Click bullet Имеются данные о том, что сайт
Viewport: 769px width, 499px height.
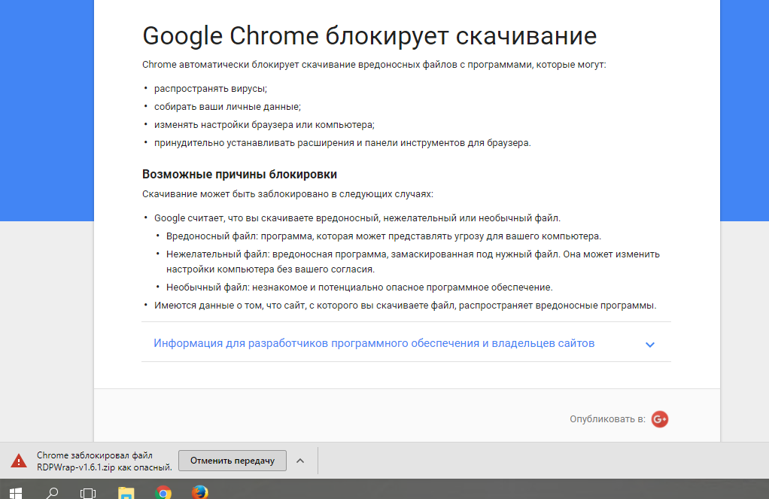[x=405, y=305]
